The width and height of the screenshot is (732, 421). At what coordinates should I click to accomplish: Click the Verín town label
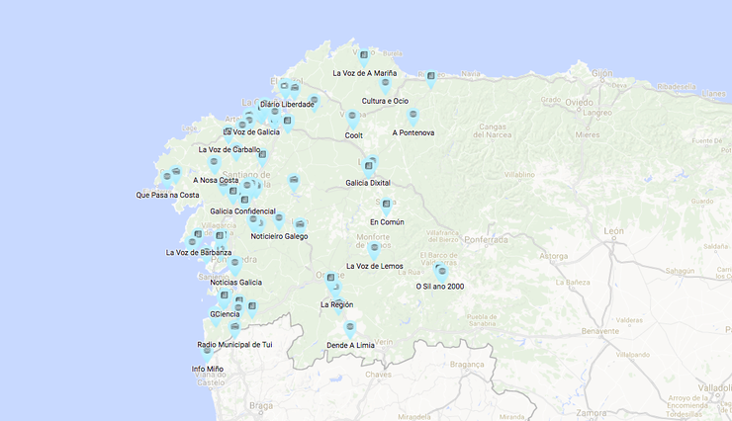click(x=384, y=342)
